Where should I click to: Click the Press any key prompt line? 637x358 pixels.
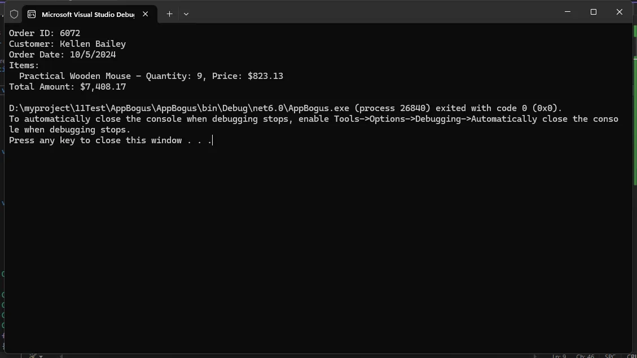[x=110, y=140]
